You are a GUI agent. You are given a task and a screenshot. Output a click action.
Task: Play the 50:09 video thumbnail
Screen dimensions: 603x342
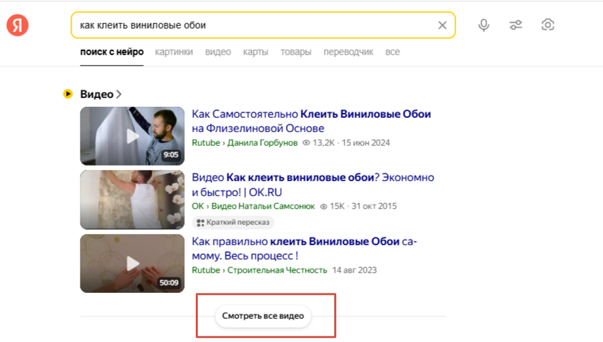pos(132,264)
